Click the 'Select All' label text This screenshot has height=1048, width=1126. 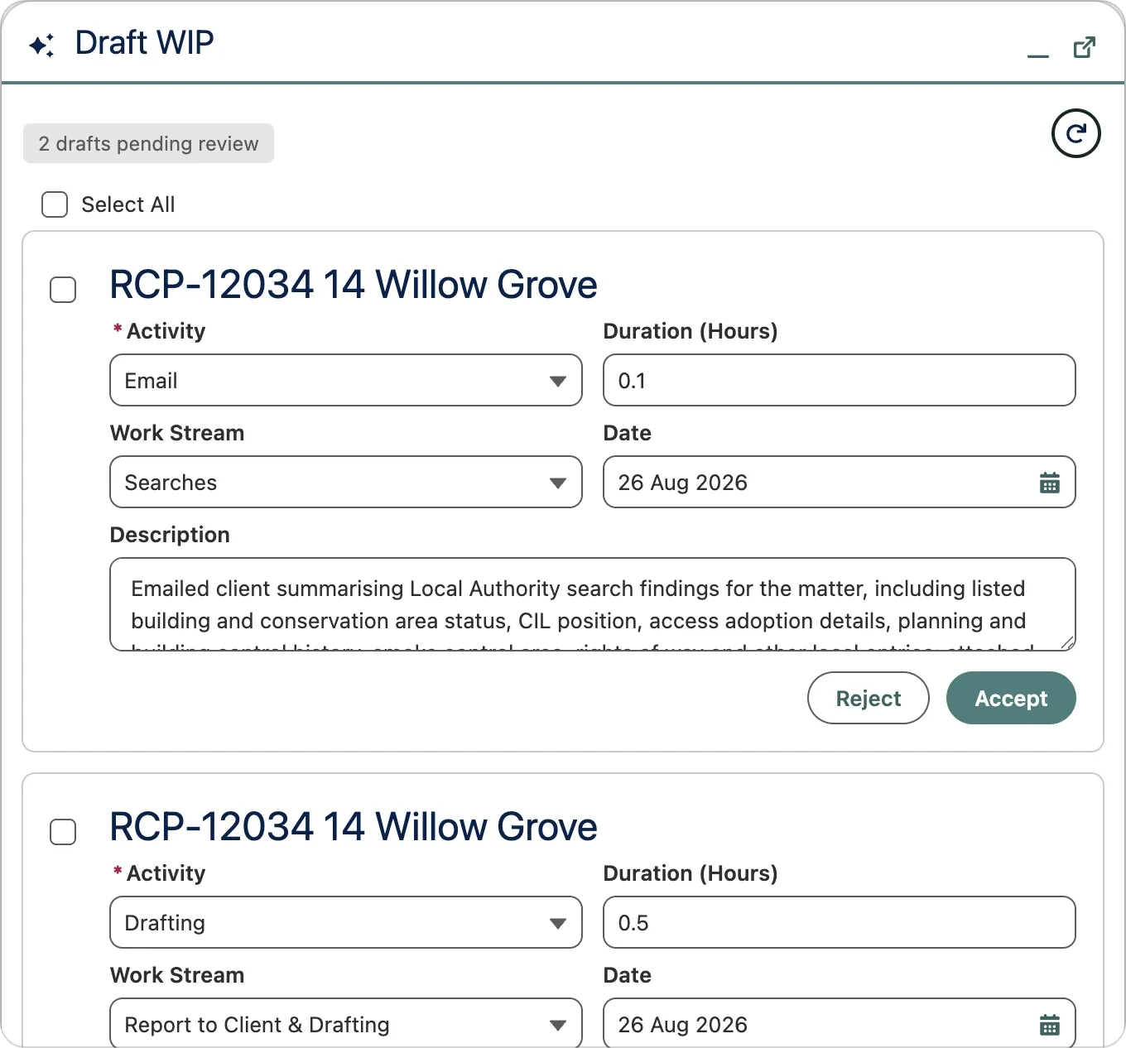click(128, 204)
